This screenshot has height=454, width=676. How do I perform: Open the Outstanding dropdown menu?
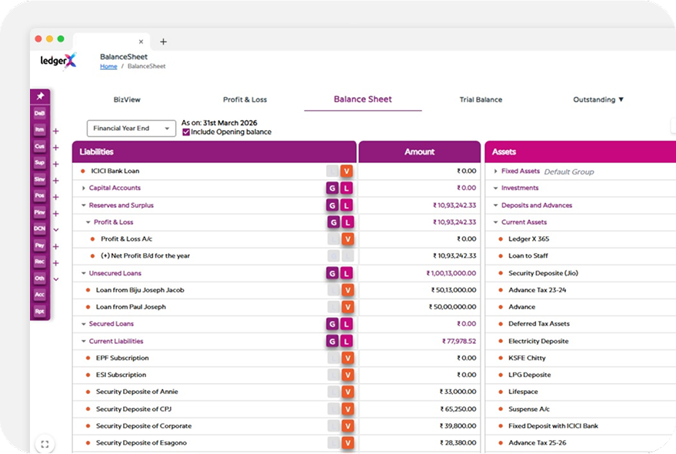point(598,99)
